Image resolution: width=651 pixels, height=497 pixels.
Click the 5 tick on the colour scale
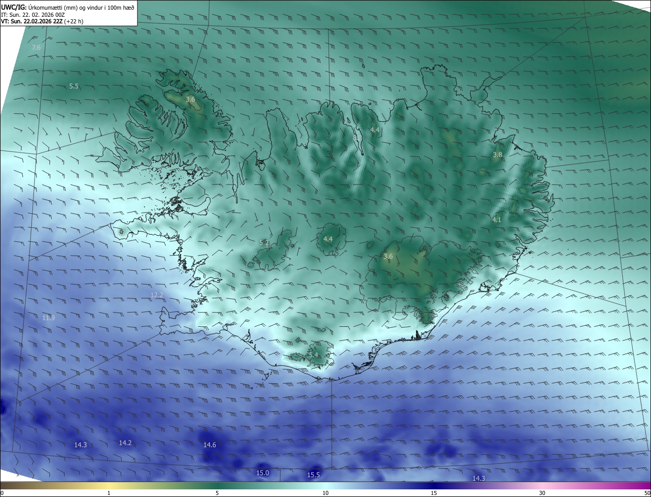pos(217,493)
